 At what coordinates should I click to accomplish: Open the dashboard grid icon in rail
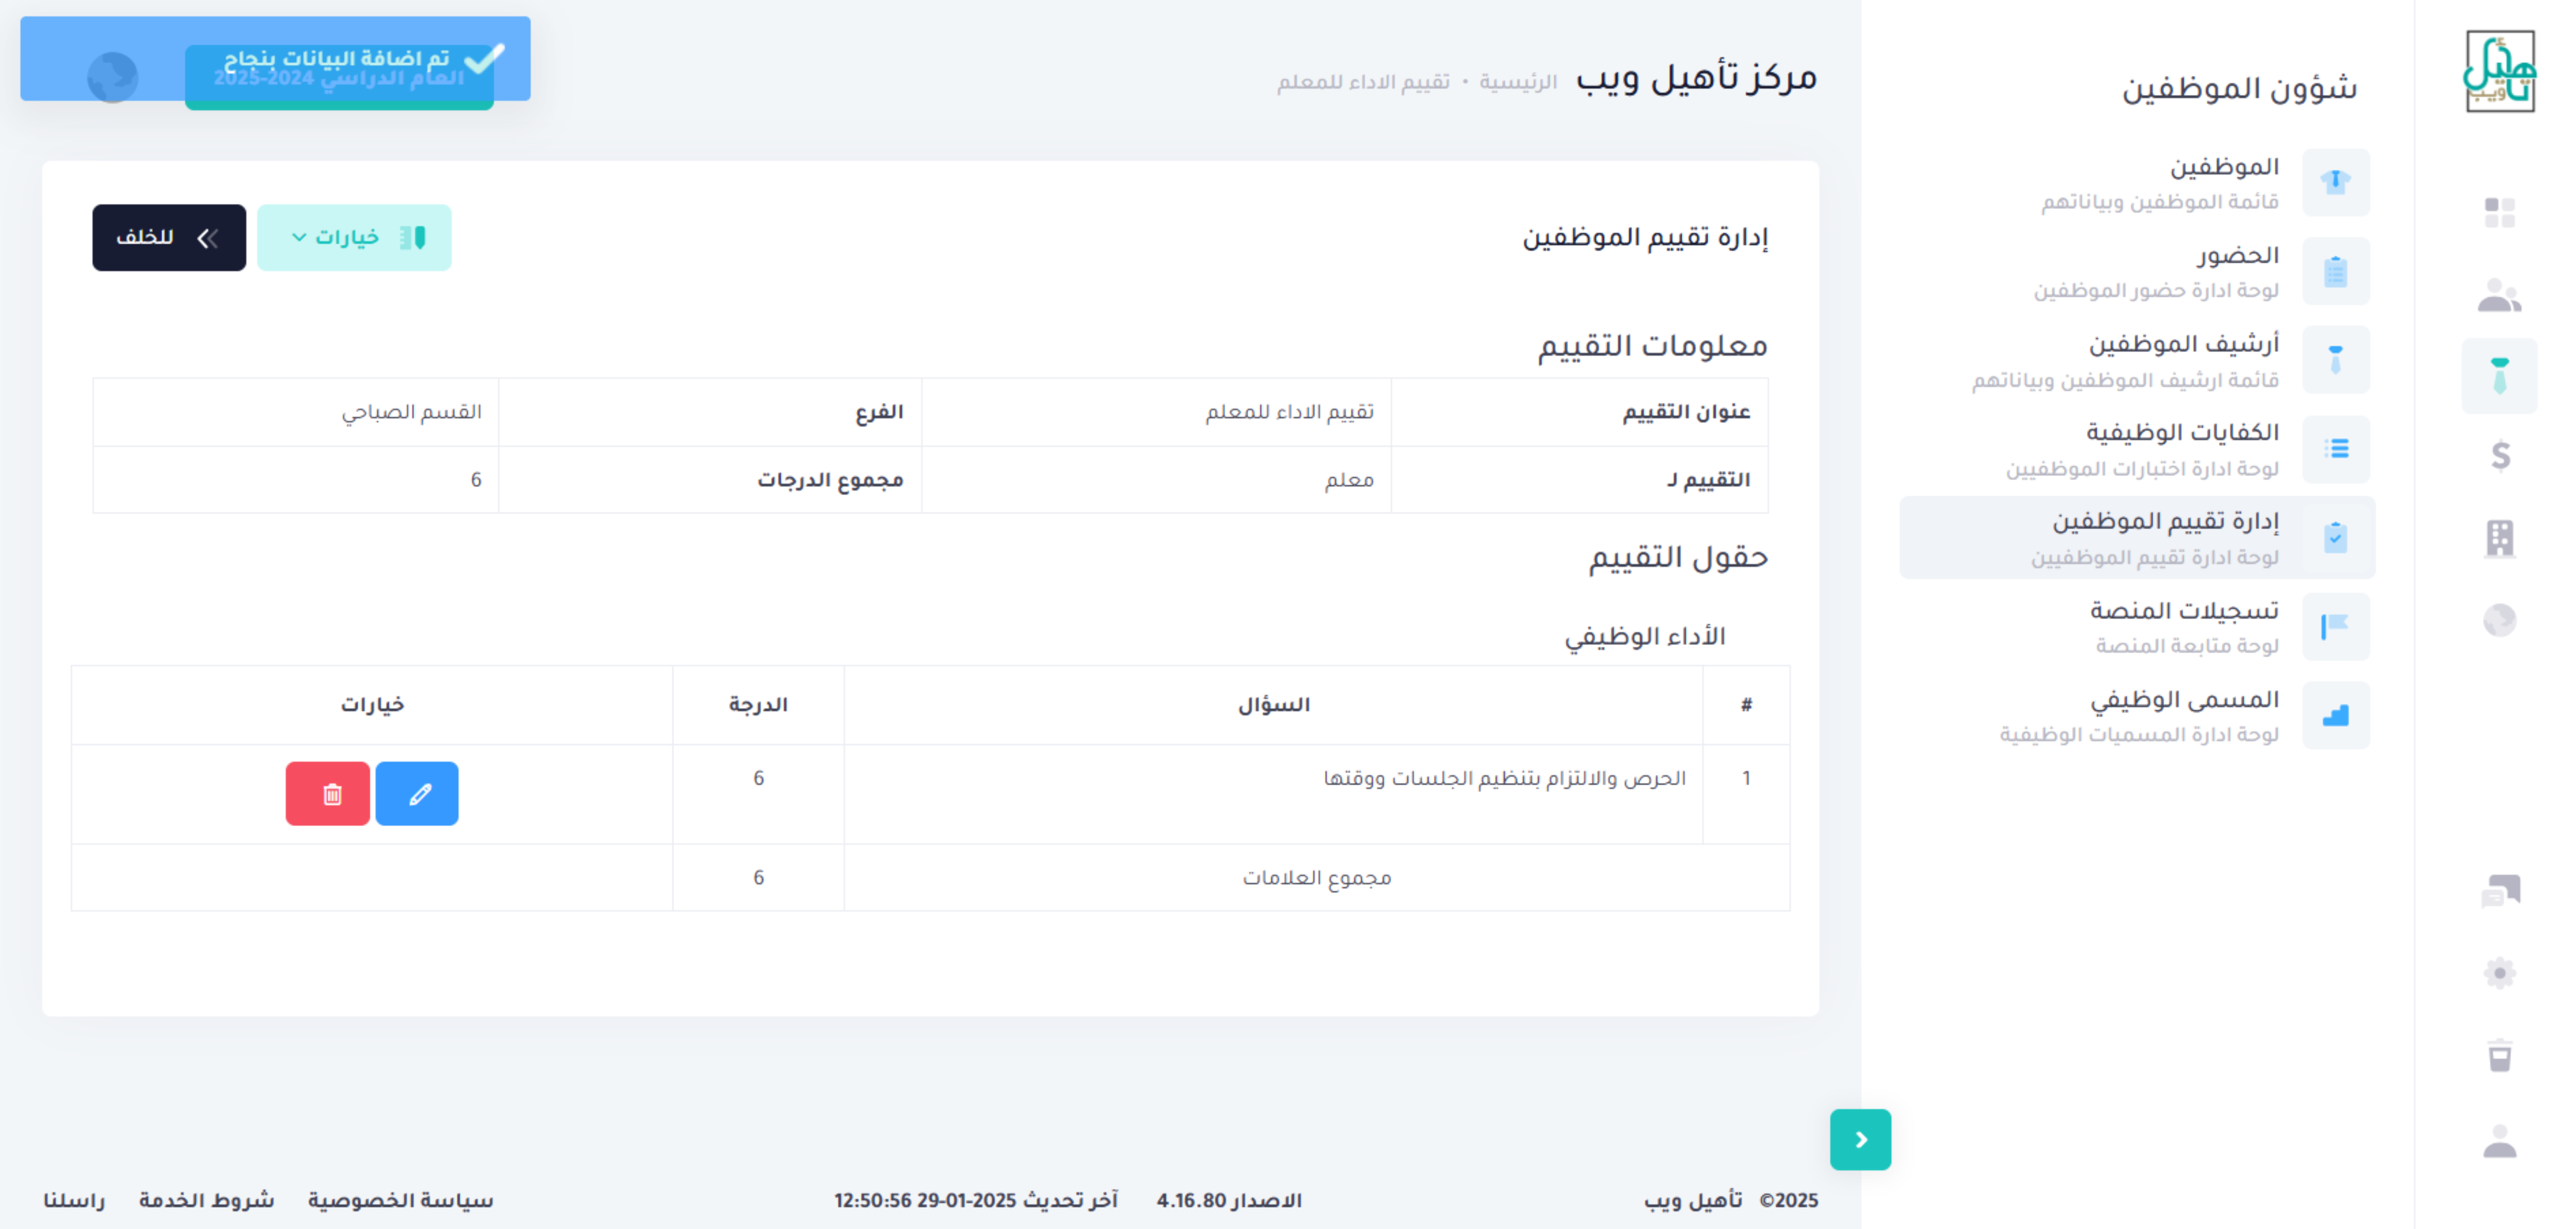pos(2499,212)
